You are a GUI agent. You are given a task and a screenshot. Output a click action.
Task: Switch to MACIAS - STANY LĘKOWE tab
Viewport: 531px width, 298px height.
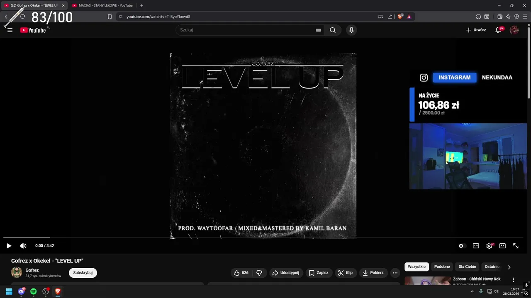point(102,5)
